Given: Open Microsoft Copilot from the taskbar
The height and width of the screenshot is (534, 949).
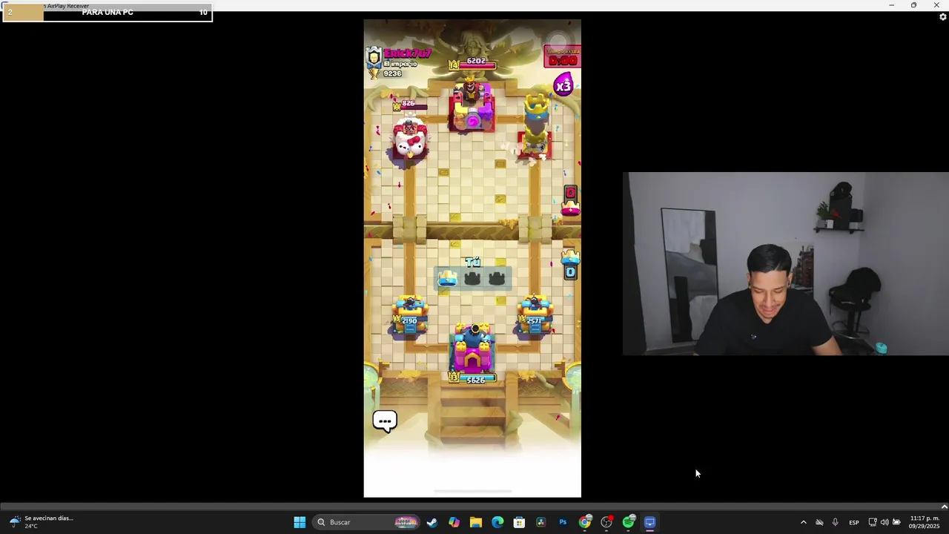Looking at the screenshot, I should [x=454, y=522].
